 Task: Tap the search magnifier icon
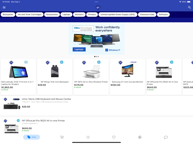190,7
